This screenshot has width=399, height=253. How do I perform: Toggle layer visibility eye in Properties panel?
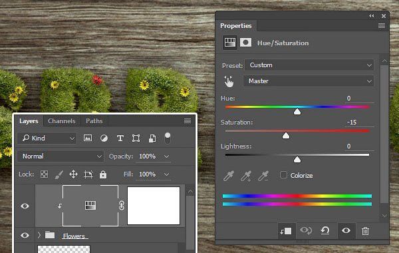click(346, 230)
